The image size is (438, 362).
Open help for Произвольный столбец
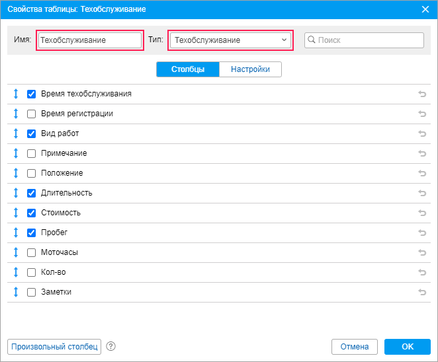click(110, 346)
